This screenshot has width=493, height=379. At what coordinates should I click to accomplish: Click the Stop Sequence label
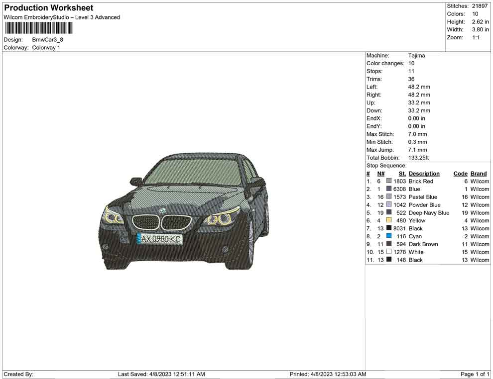point(386,166)
